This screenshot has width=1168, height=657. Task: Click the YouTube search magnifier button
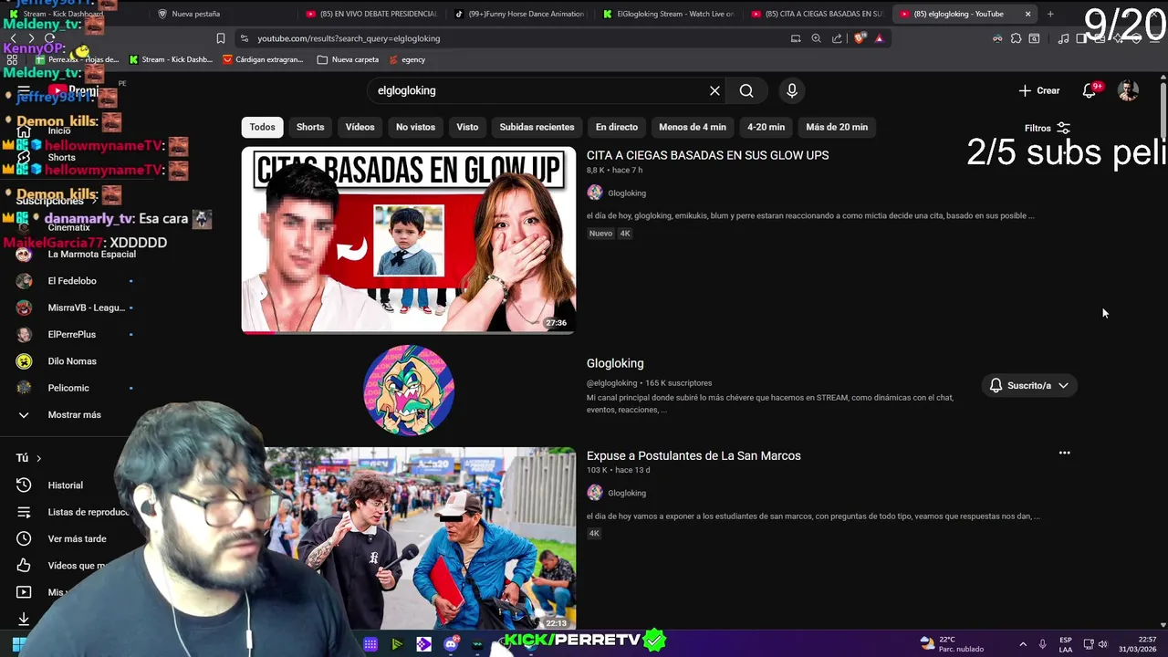746,90
